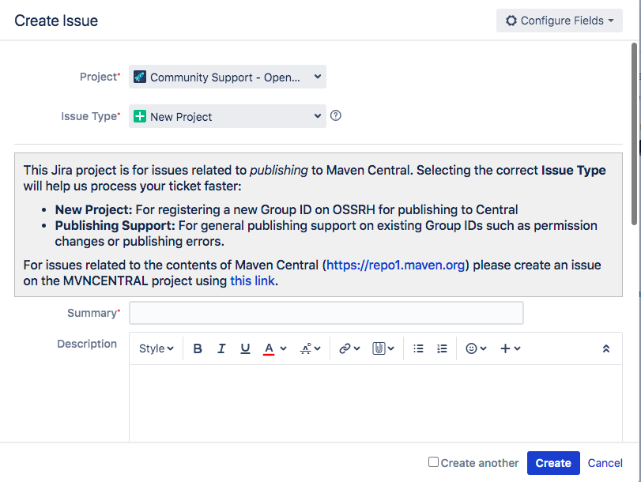Click the insert link icon
The image size is (641, 482).
coord(345,348)
